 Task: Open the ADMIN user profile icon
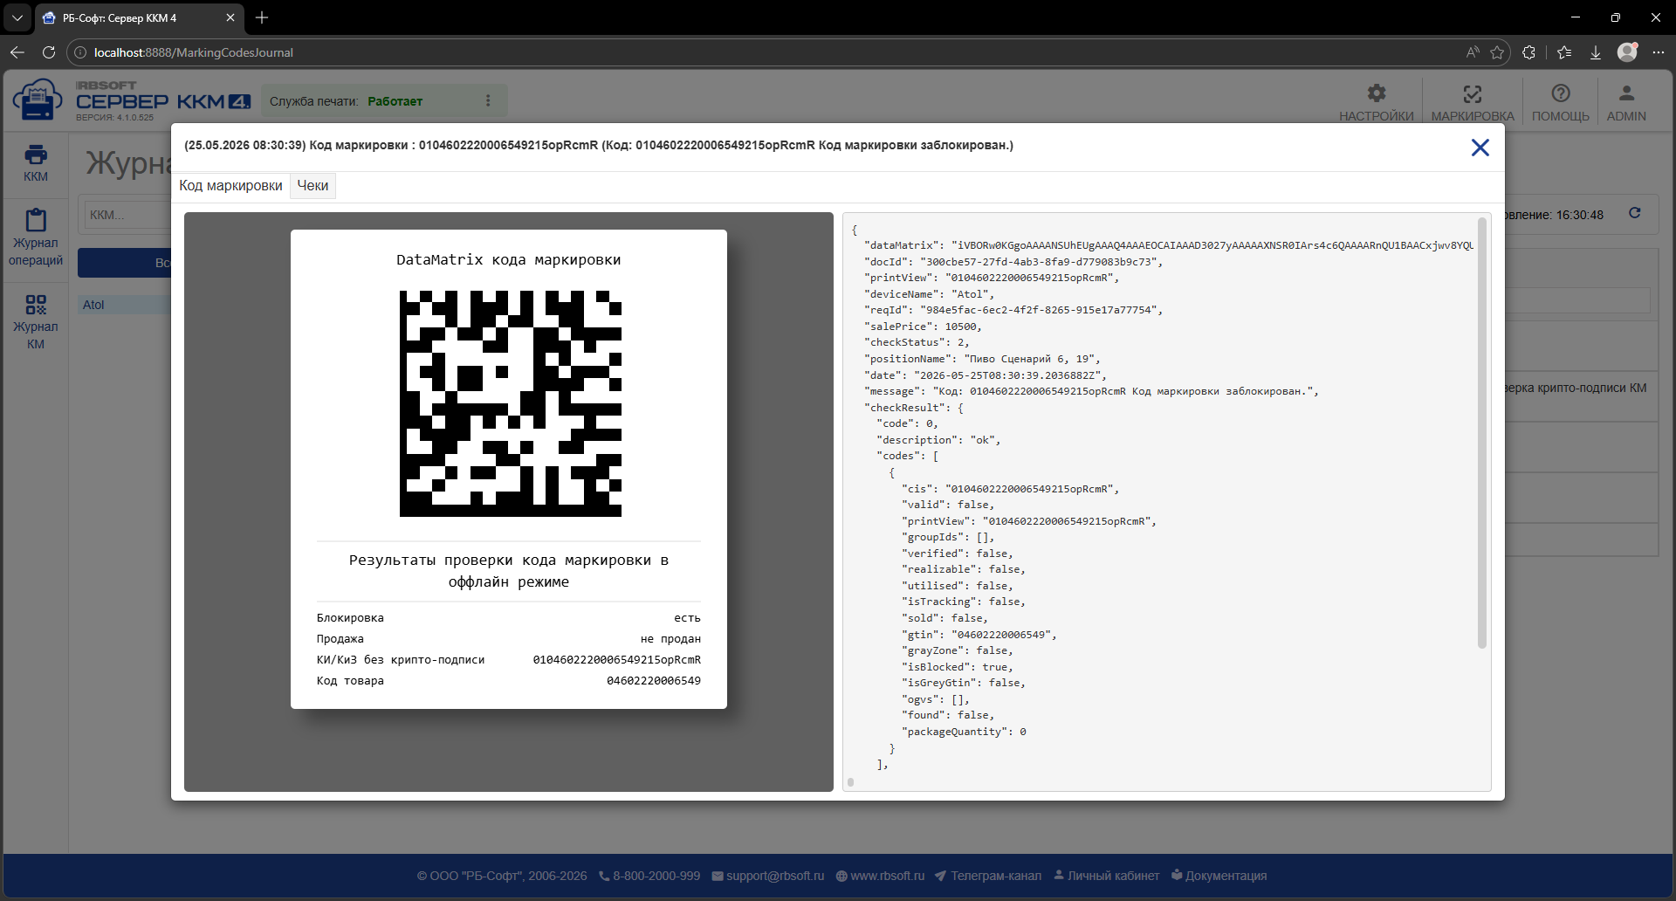pos(1626,93)
